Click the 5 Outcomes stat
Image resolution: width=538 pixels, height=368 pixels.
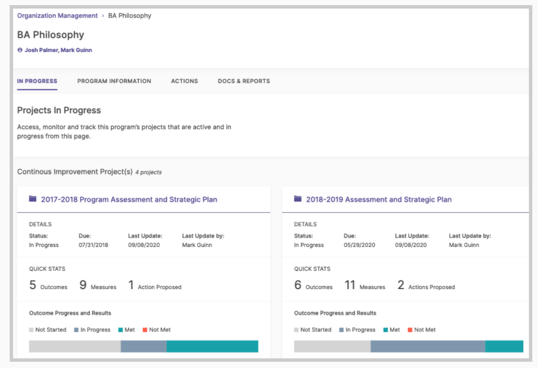pos(48,285)
